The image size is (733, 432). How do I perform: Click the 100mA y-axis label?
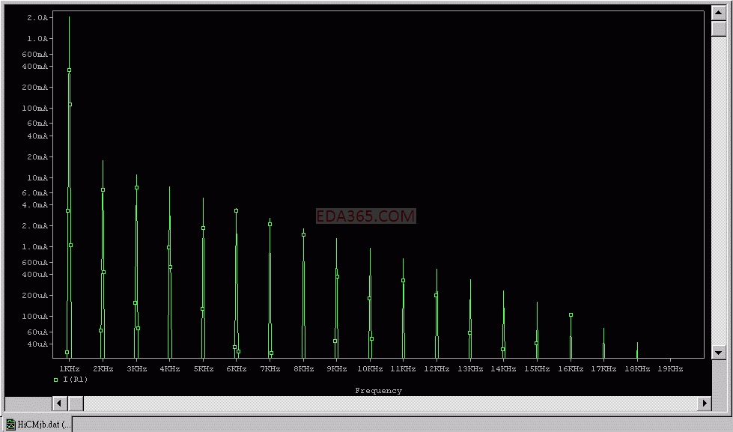coord(34,108)
